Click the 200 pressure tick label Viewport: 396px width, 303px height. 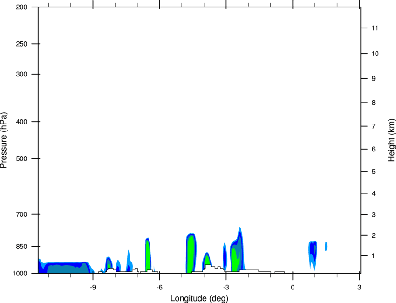21,7
